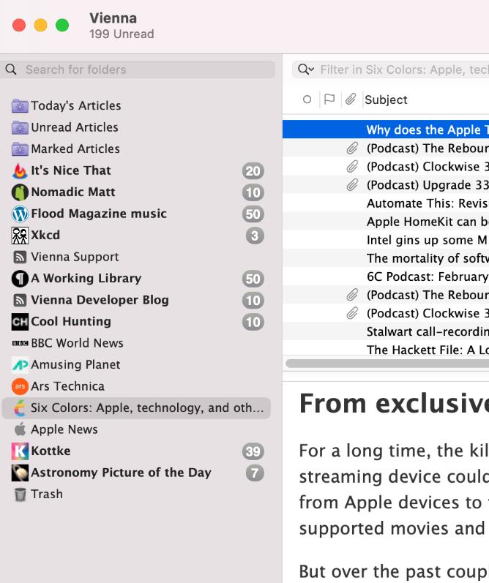Select the Nomadic Matt feed name
This screenshot has width=489, height=583.
tap(73, 192)
